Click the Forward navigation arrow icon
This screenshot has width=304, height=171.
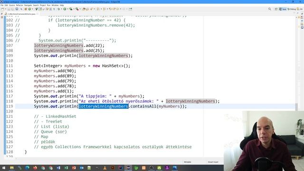click(x=123, y=9)
